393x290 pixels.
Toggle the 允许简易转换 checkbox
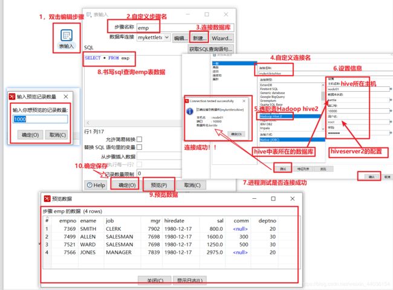pos(139,139)
